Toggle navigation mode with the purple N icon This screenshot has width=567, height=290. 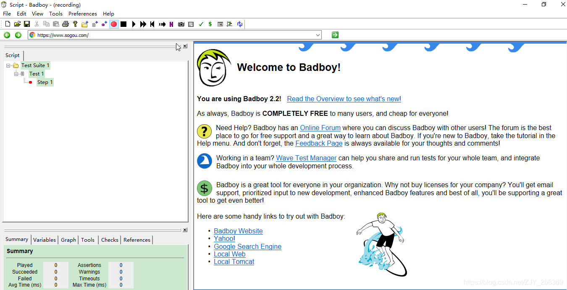[x=171, y=24]
